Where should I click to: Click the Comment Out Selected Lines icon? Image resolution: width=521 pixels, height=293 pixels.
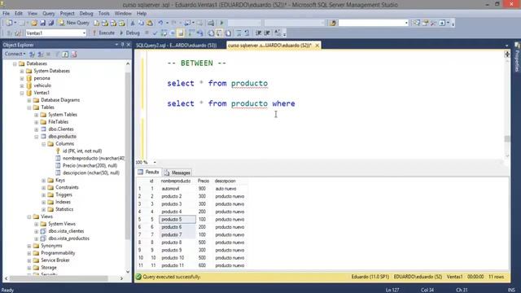239,33
